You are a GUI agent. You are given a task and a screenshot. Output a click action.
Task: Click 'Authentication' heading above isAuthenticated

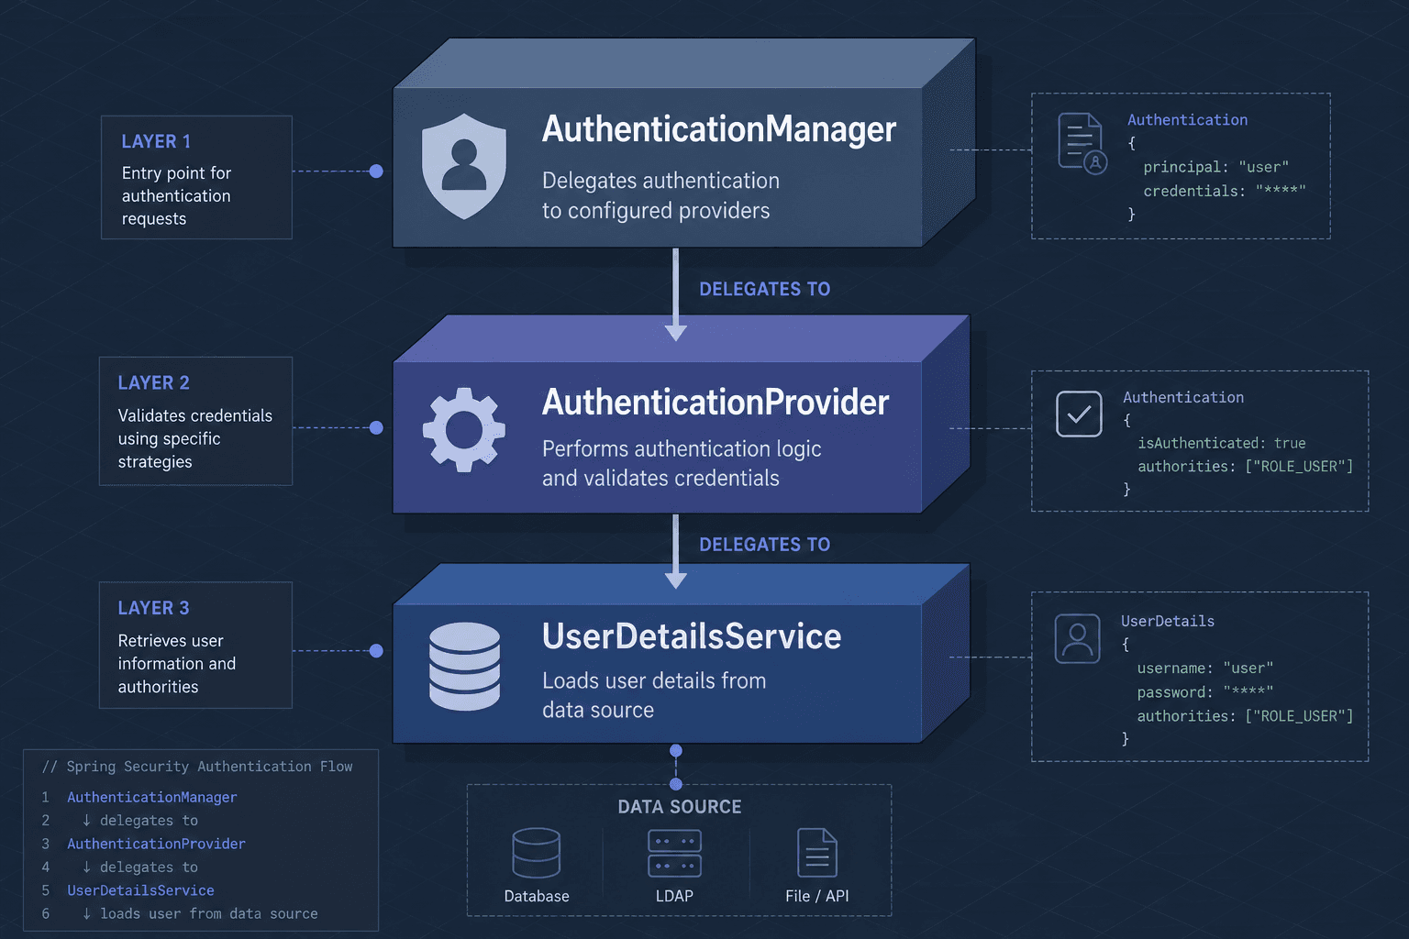click(1183, 397)
